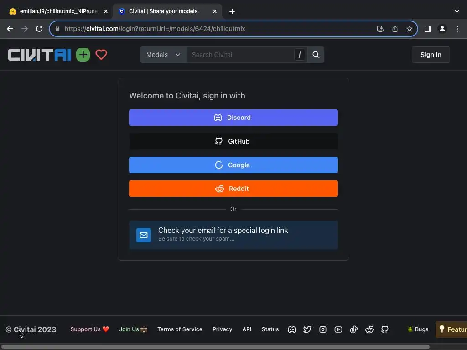Viewport: 467px width, 350px height.
Task: Open the tab search chevron
Action: point(457,11)
